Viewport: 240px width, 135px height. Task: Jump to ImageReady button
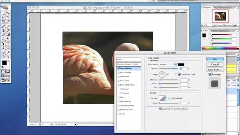click(6, 80)
